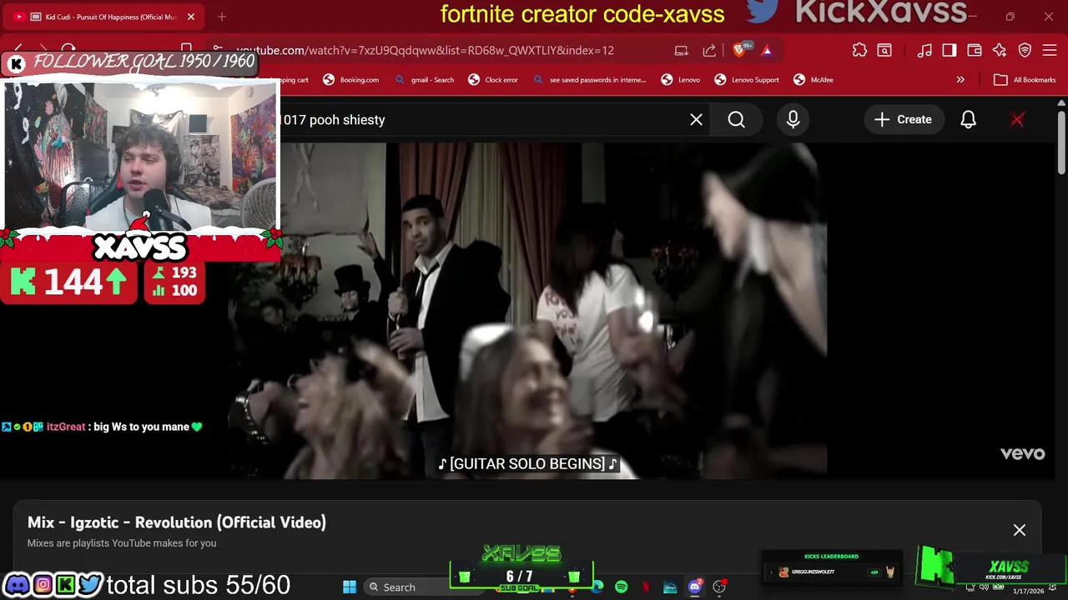Open Discord from the taskbar
The height and width of the screenshot is (600, 1068).
point(694,587)
